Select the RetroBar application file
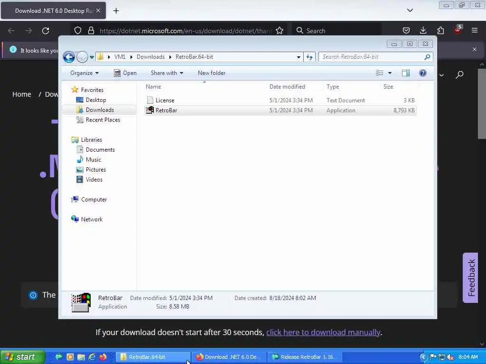The width and height of the screenshot is (486, 364). (280, 110)
